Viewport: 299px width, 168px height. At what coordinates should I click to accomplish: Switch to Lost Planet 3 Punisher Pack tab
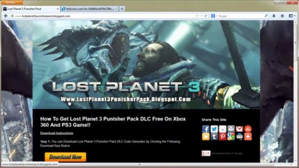pyautogui.click(x=31, y=9)
